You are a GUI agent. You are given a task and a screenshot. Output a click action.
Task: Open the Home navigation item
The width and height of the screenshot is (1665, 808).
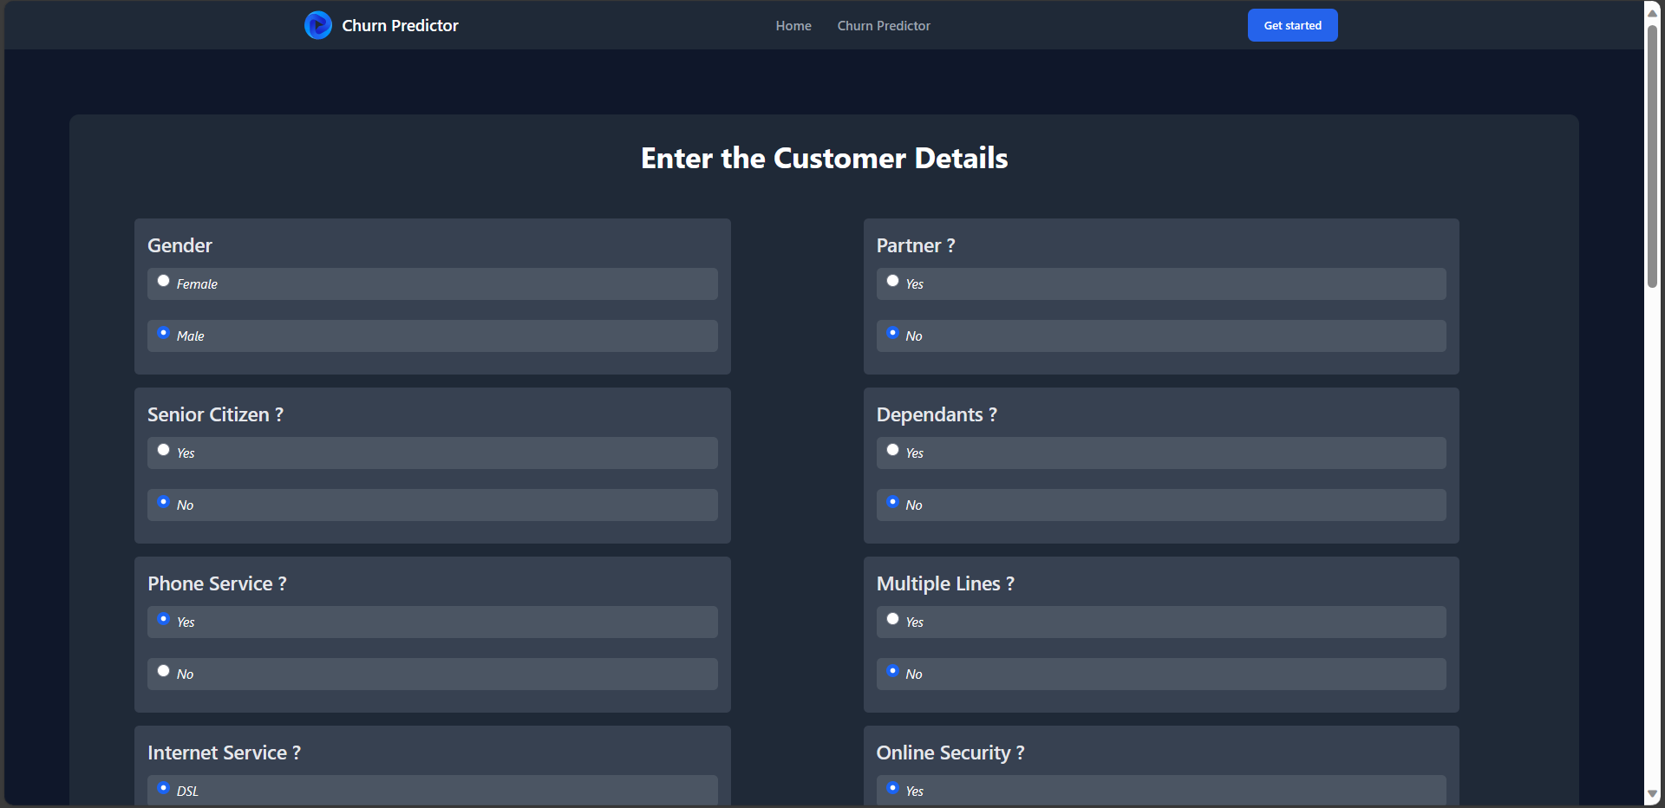[x=793, y=25]
